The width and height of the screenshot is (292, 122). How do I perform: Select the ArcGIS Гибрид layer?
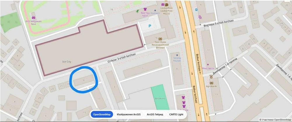click(x=155, y=114)
